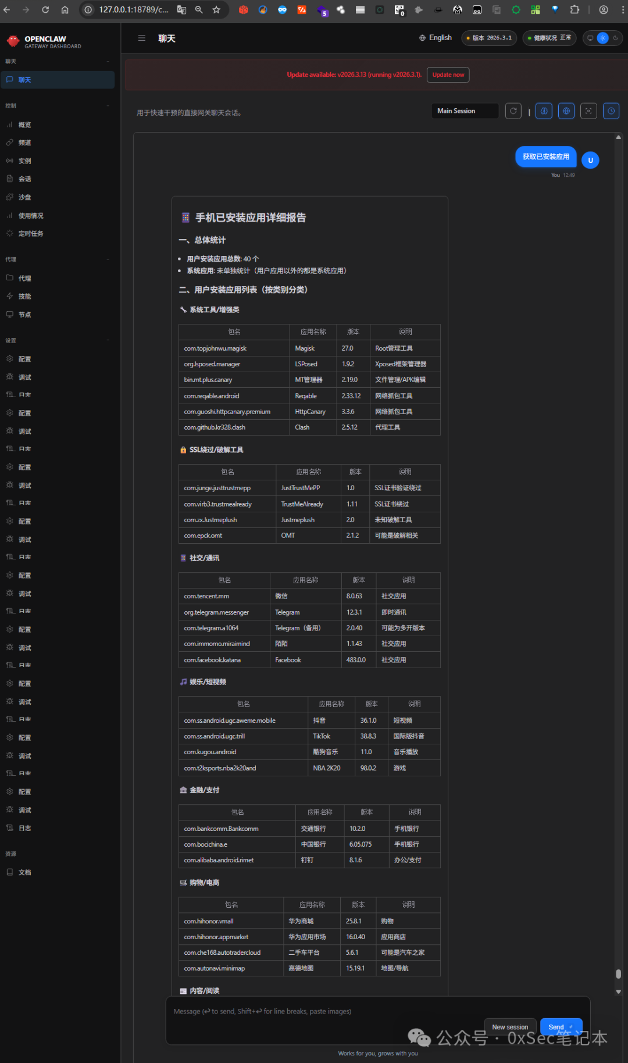Screen dimensions: 628x1063
Task: Click the LSPosed app name cell
Action: 313,364
